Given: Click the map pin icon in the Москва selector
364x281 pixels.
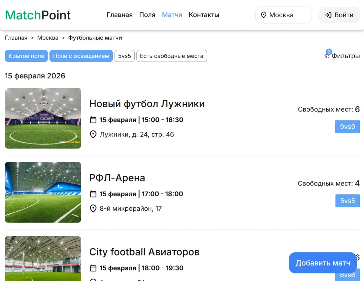Looking at the screenshot, I should coord(264,15).
